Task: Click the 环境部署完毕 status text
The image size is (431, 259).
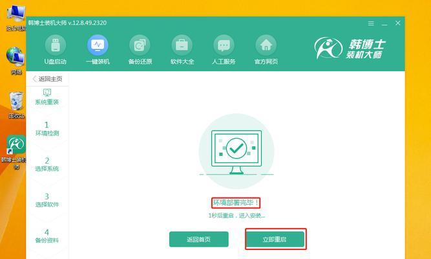Action: (236, 203)
